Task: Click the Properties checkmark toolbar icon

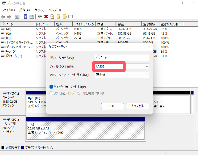Action: click(52, 16)
